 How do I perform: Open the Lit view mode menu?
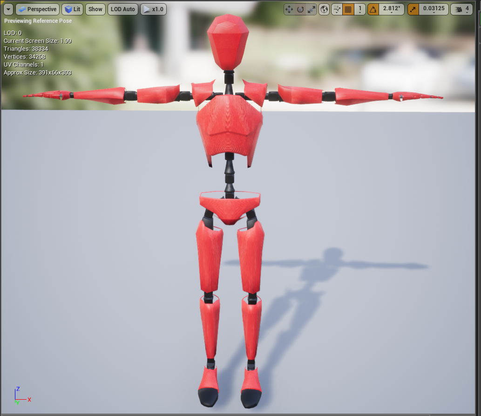point(72,9)
